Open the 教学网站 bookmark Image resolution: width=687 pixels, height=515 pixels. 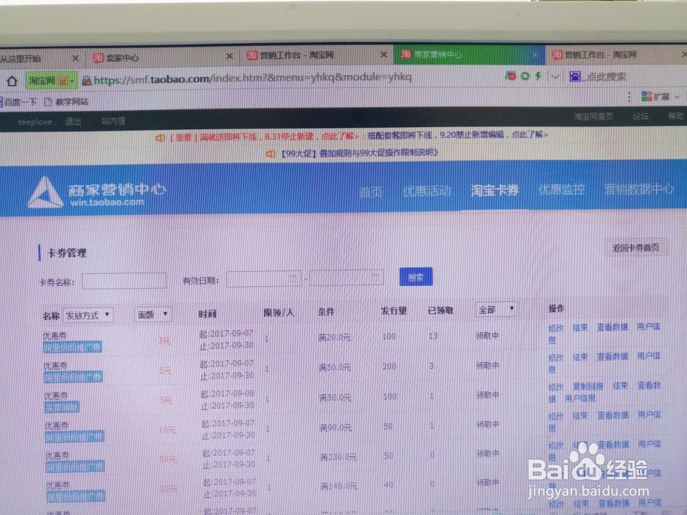click(72, 102)
